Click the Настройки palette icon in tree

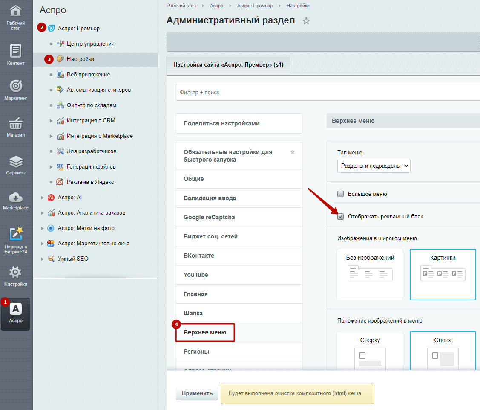pos(60,59)
